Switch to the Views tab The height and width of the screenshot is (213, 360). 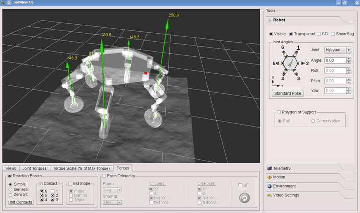pos(11,169)
